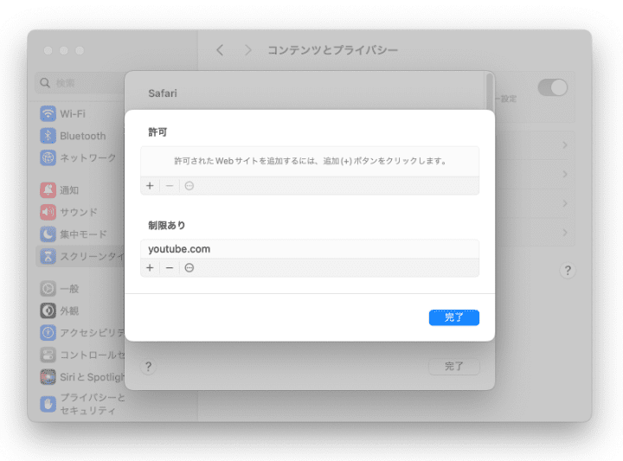Click the 許可 empty list placeholder text

click(311, 161)
